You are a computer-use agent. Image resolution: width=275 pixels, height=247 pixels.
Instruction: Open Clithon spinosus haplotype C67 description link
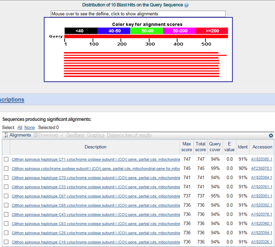[x=96, y=196]
